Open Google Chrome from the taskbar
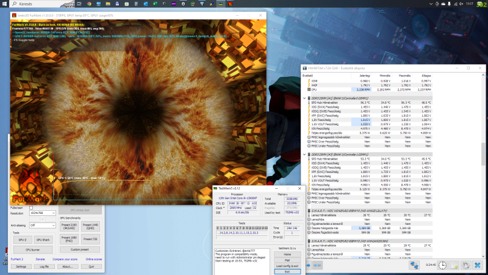Screen dimensions: 488x275 click(x=89, y=4)
